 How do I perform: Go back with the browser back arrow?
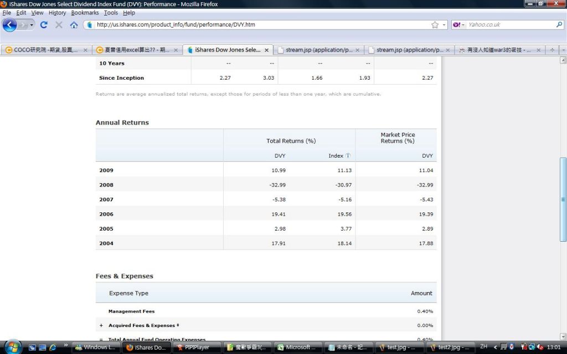click(9, 25)
